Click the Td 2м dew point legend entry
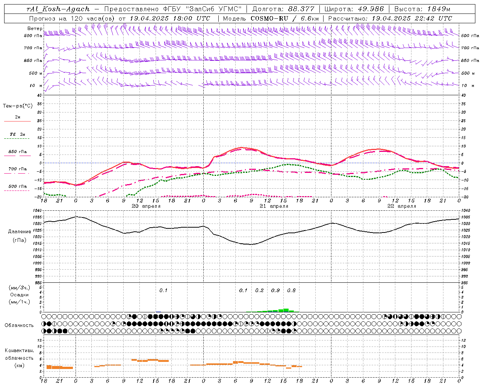This screenshot has width=481, height=384. (x=18, y=134)
